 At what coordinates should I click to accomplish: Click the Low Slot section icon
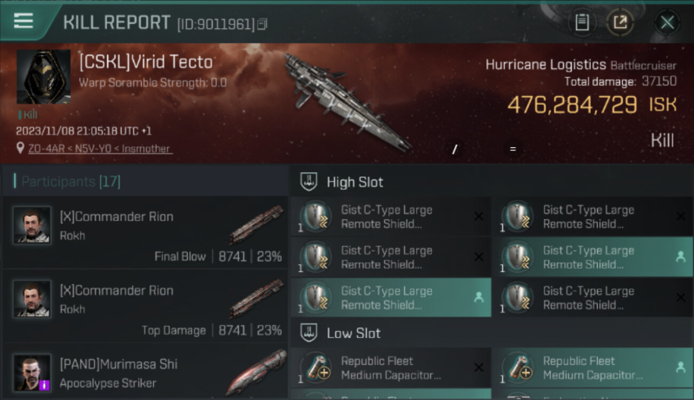coord(309,333)
